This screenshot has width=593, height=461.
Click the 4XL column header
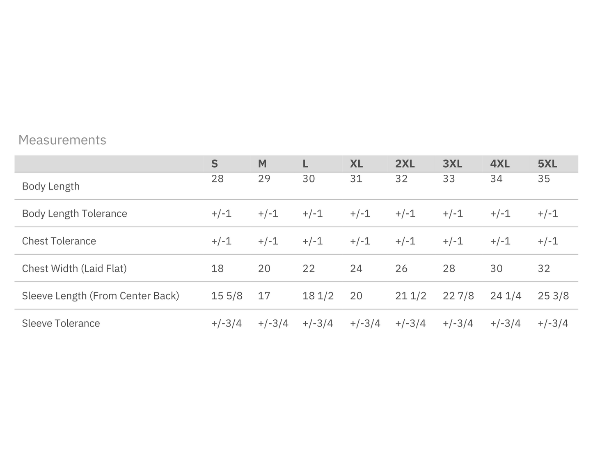(x=500, y=164)
